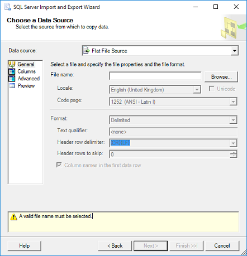Increase Header rows to skip value
The image size is (247, 256).
[233, 152]
